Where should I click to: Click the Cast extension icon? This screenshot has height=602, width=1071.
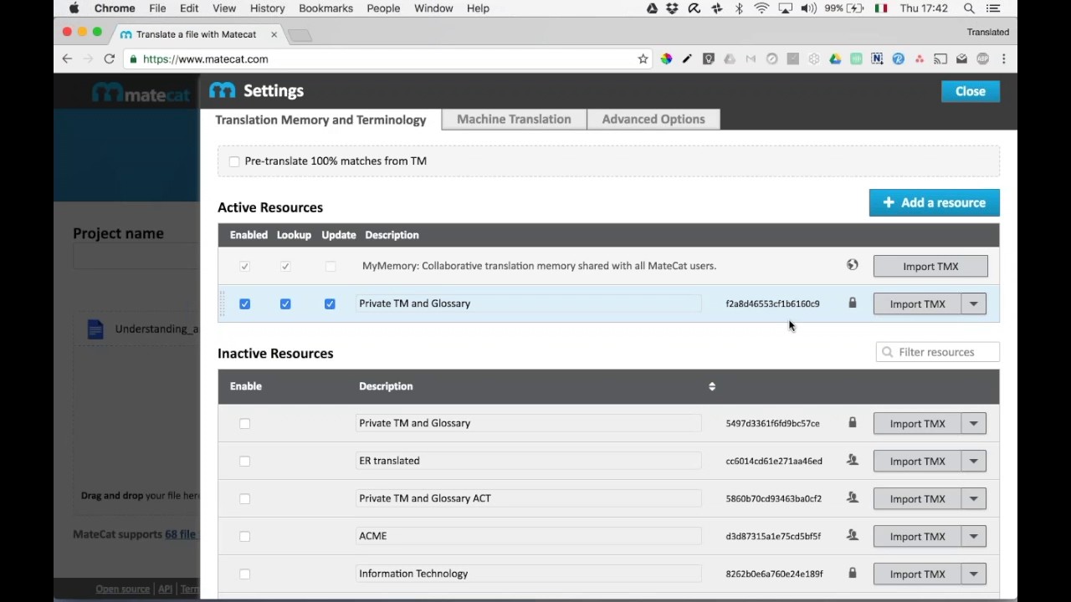(940, 59)
